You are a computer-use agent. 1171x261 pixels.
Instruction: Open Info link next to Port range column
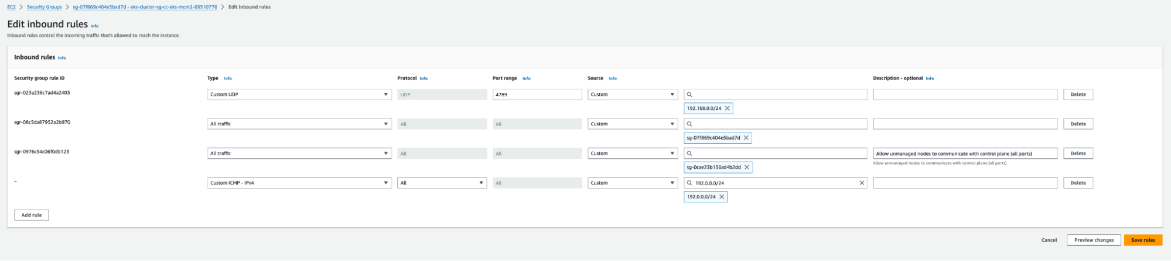[x=527, y=78]
